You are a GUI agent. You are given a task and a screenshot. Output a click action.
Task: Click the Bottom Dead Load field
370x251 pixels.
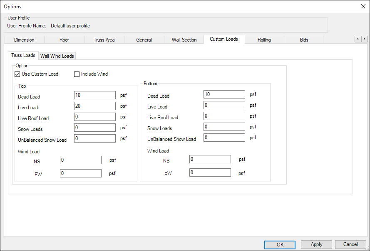tap(224, 95)
